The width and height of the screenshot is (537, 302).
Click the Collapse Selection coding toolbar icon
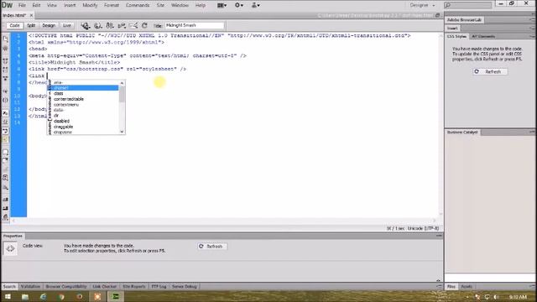pyautogui.click(x=6, y=70)
